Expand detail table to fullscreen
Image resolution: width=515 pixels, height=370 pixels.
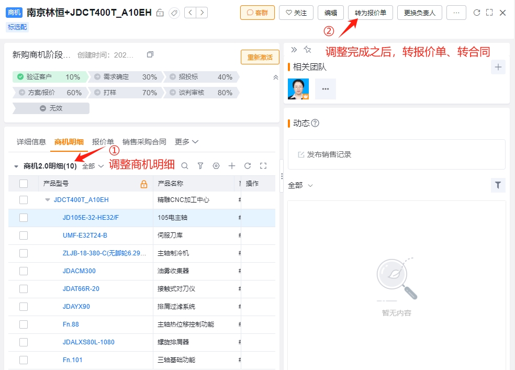(x=263, y=166)
